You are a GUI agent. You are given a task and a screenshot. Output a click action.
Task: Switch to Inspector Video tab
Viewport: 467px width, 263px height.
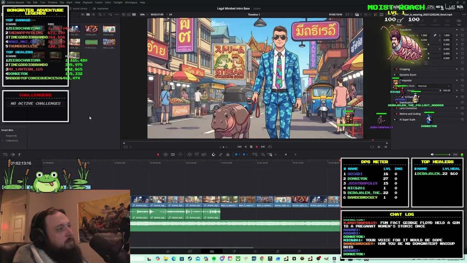[399, 22]
